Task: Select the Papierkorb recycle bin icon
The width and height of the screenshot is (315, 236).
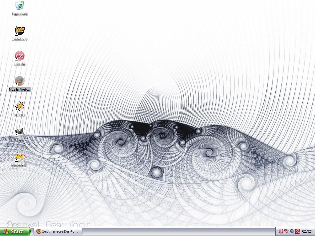Action: pyautogui.click(x=19, y=6)
